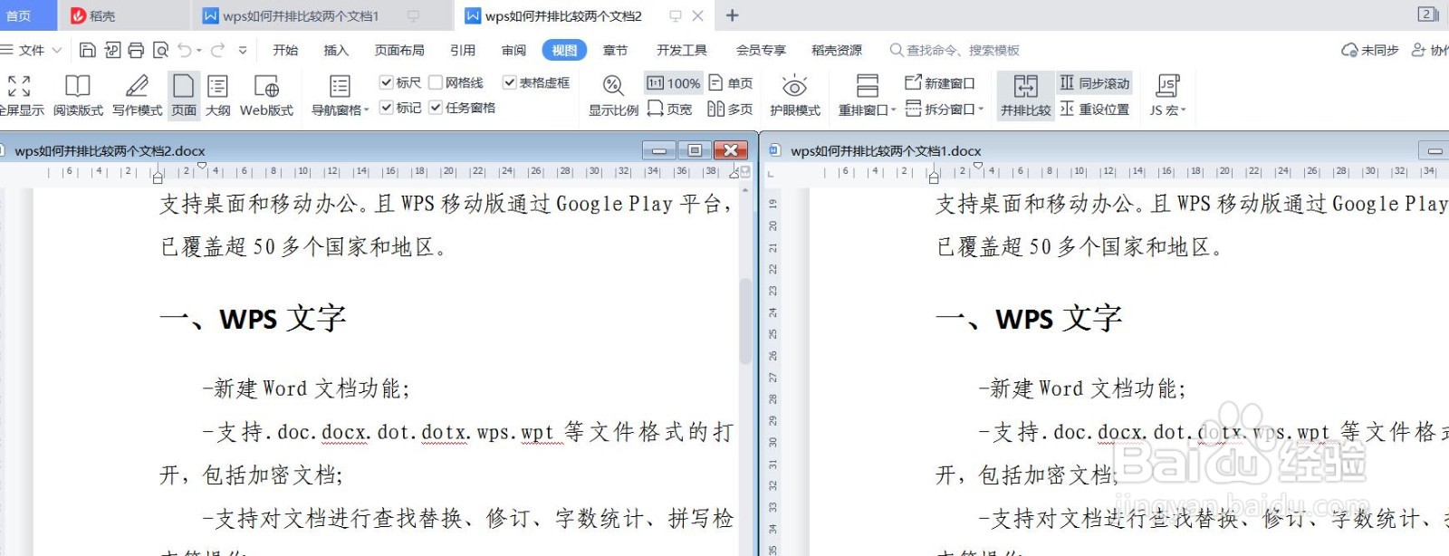Click the Export to PDF icon beside Save
The height and width of the screenshot is (556, 1449).
pyautogui.click(x=112, y=50)
